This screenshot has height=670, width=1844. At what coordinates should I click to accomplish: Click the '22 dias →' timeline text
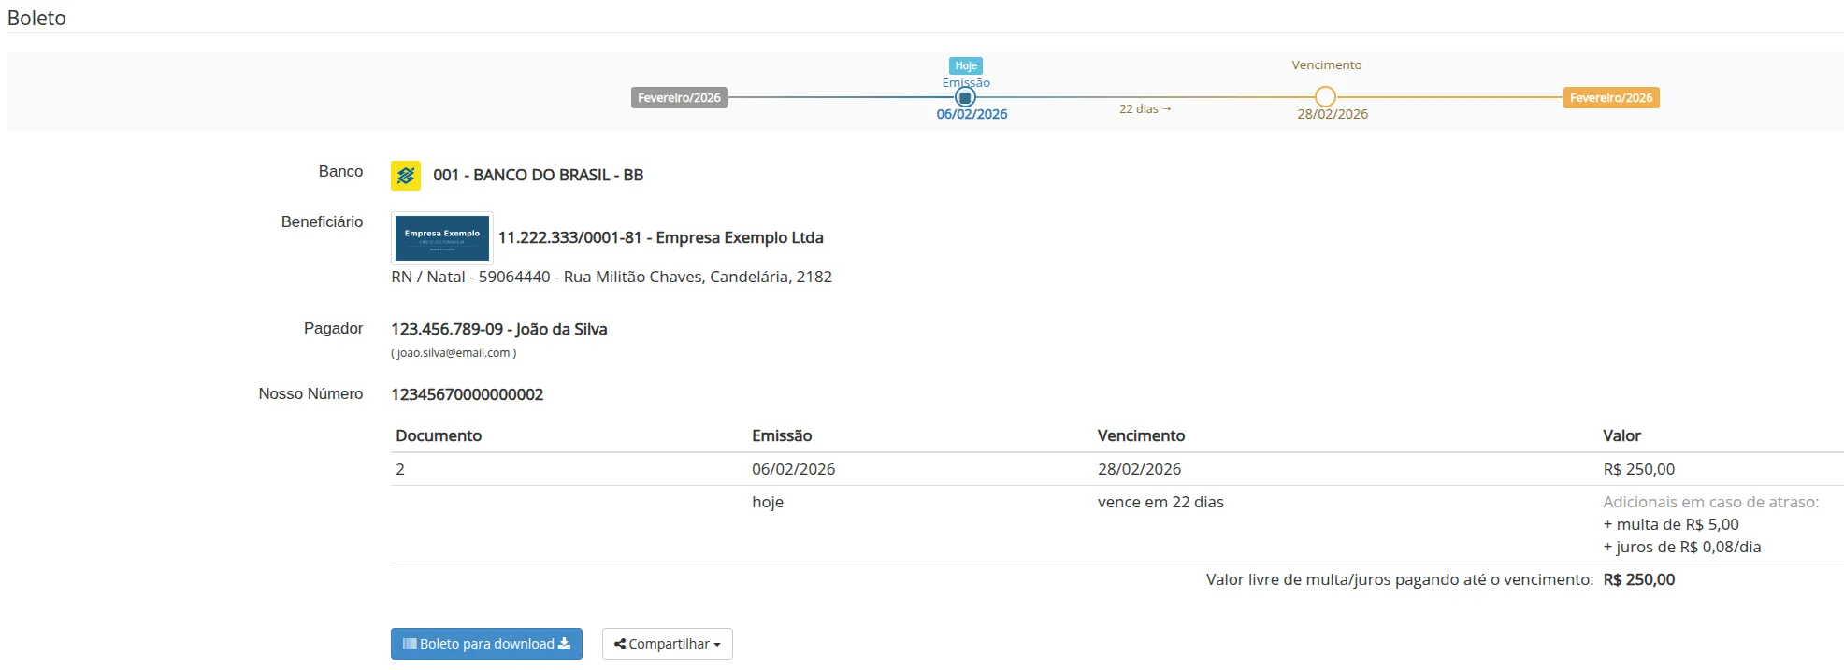[1145, 109]
